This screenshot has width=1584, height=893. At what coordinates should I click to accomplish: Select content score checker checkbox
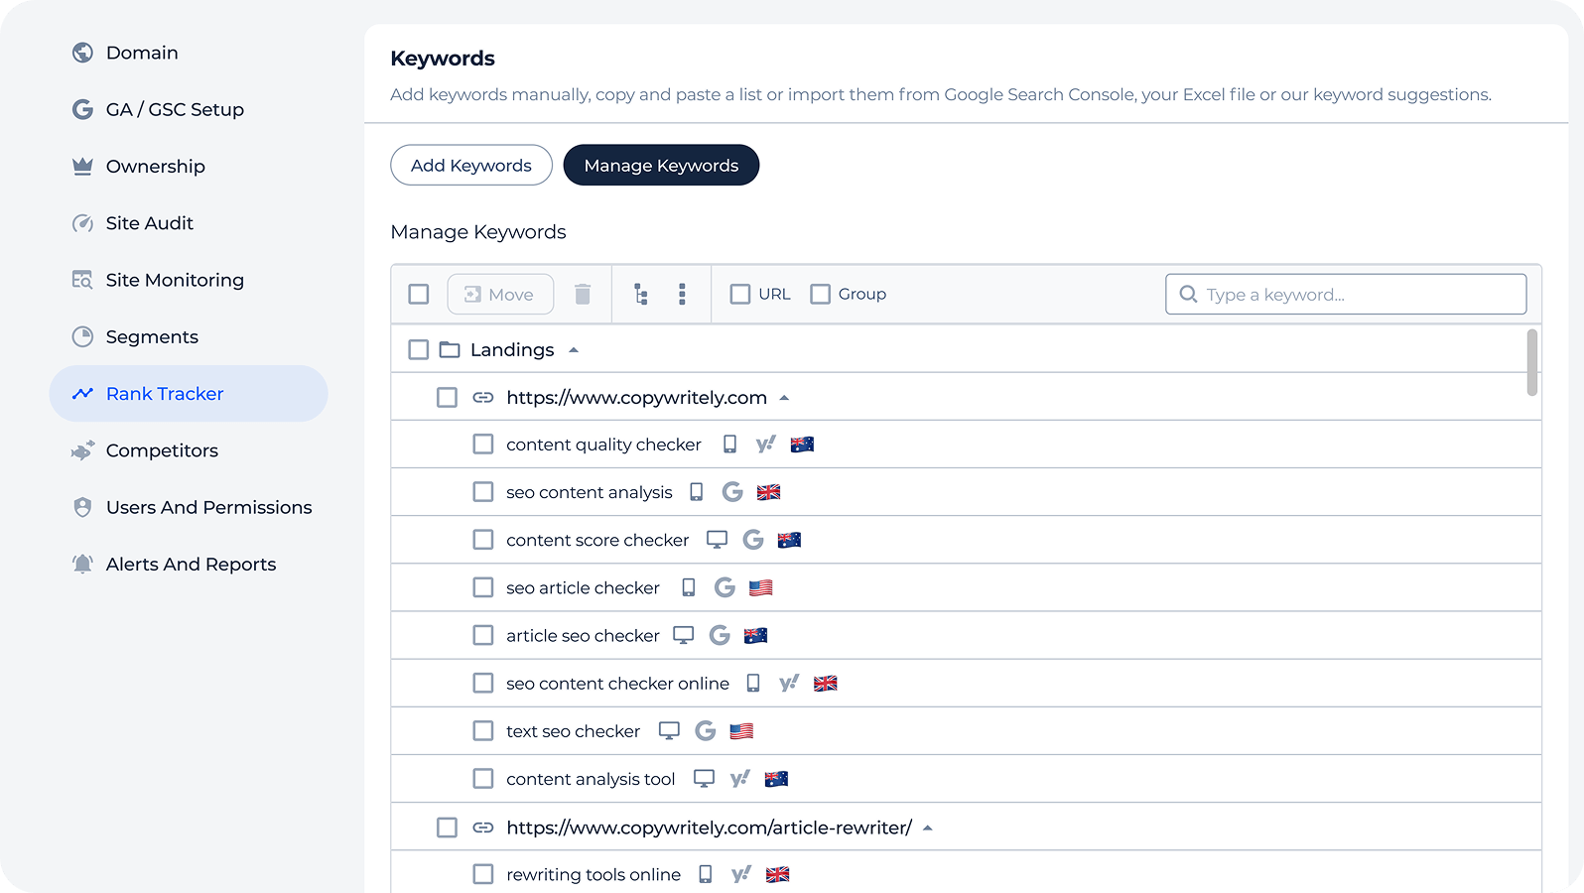(x=483, y=540)
